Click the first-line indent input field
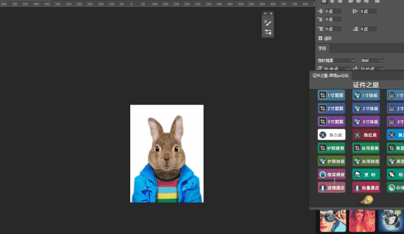 [x=333, y=20]
